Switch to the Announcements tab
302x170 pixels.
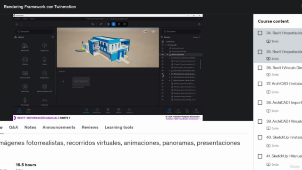[x=59, y=127]
